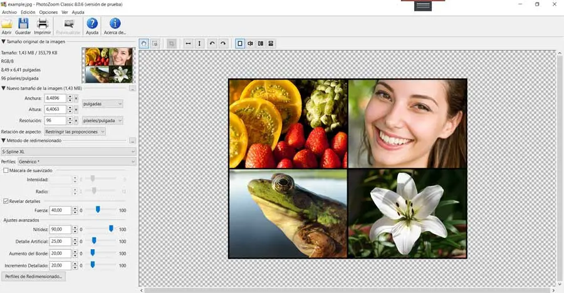Screen dimensions: 564x293
Task: Open the Archivo menu
Action: (9, 13)
